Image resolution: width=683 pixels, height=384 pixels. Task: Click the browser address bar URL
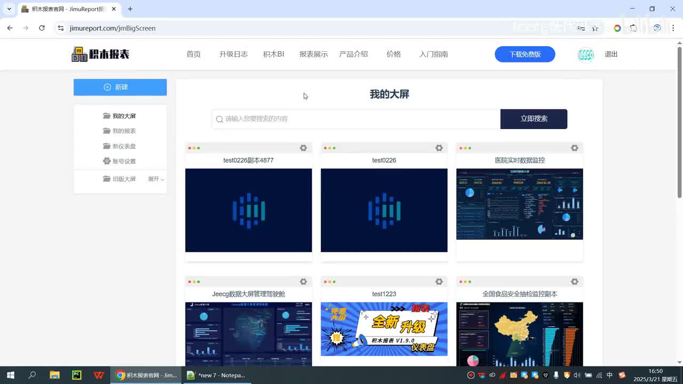(x=113, y=28)
